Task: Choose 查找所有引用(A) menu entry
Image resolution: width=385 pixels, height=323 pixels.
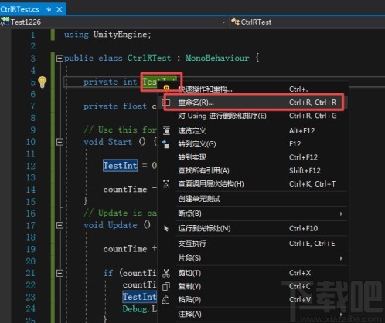Action: 253,170
